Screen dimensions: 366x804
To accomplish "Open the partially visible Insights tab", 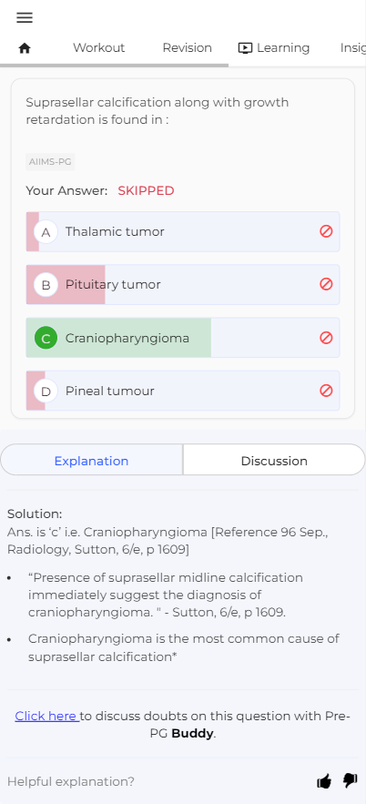I will coord(352,47).
